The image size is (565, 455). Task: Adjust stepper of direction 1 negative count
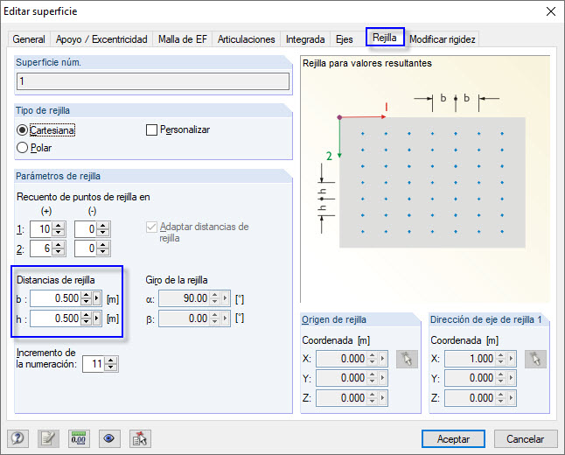click(103, 229)
